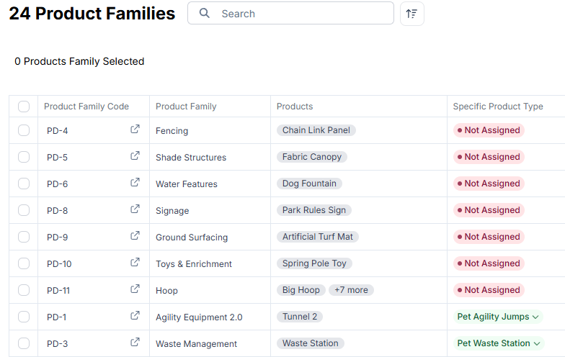Launch PD-10 details with open-link icon
Screen dimensions: 565x357
135,262
